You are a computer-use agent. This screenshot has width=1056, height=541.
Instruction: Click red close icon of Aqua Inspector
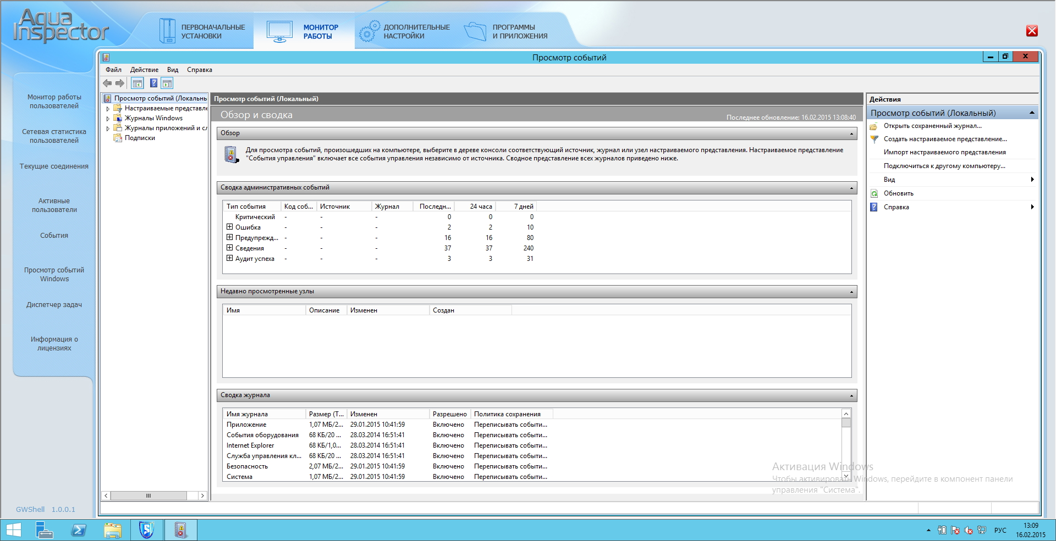coord(1032,31)
